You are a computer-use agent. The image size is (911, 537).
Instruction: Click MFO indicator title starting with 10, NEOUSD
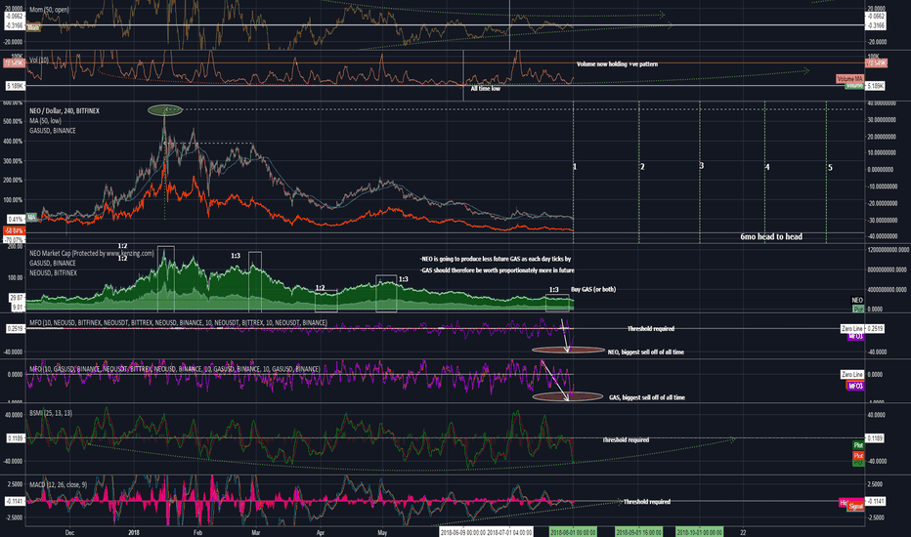click(x=178, y=322)
